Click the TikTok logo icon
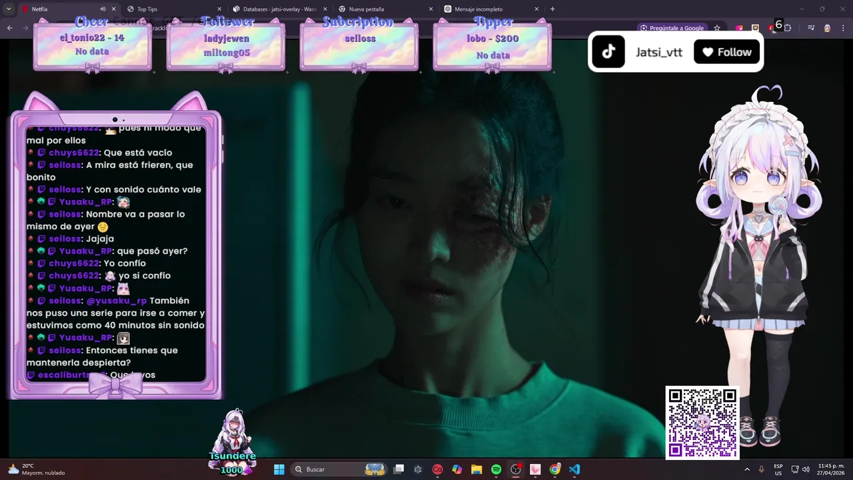 point(608,52)
